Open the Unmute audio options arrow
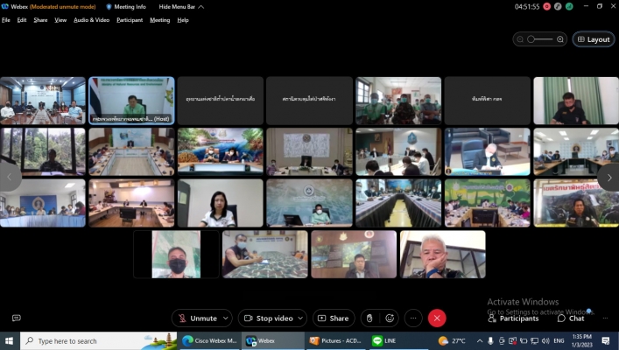 226,318
